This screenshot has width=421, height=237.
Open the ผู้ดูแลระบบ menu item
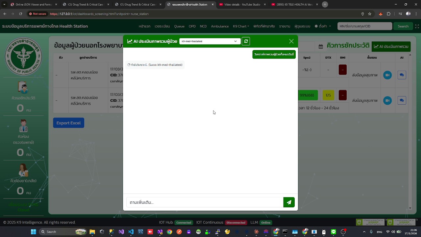point(302,26)
